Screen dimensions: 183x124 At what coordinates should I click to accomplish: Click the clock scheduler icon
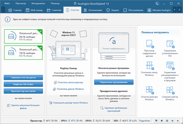tap(162, 121)
